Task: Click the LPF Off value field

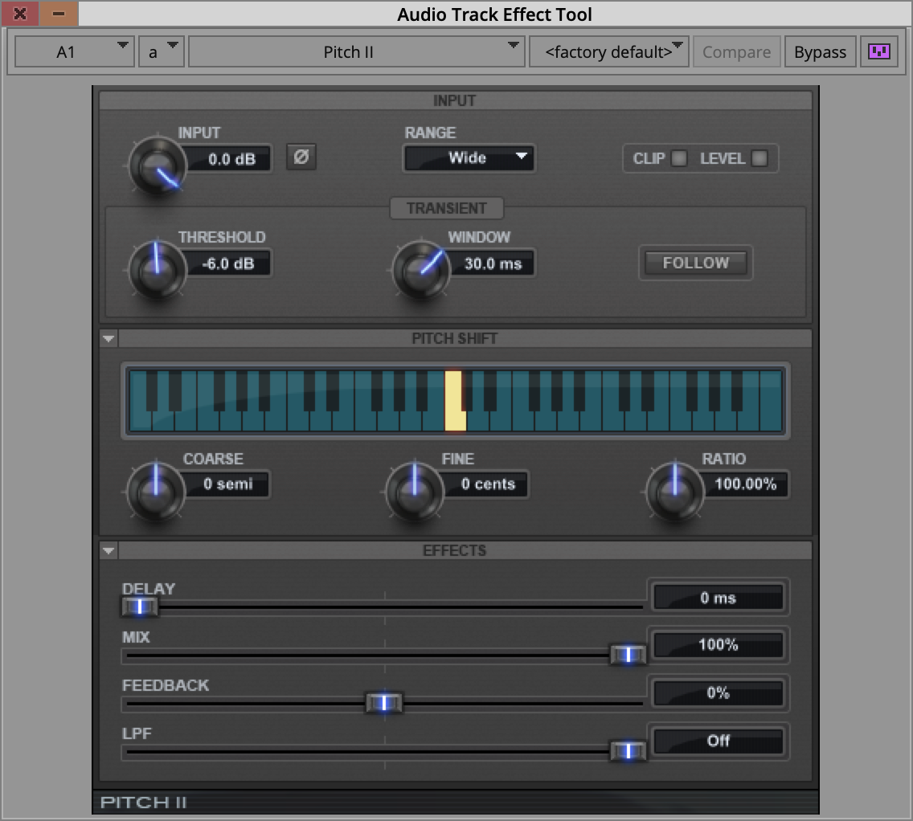Action: tap(718, 741)
